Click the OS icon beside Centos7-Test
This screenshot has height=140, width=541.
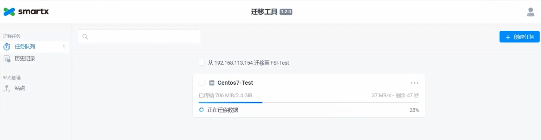[x=212, y=83]
